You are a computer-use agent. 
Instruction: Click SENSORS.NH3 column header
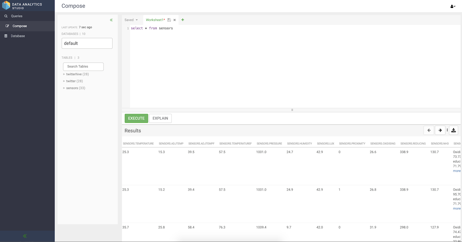click(440, 144)
